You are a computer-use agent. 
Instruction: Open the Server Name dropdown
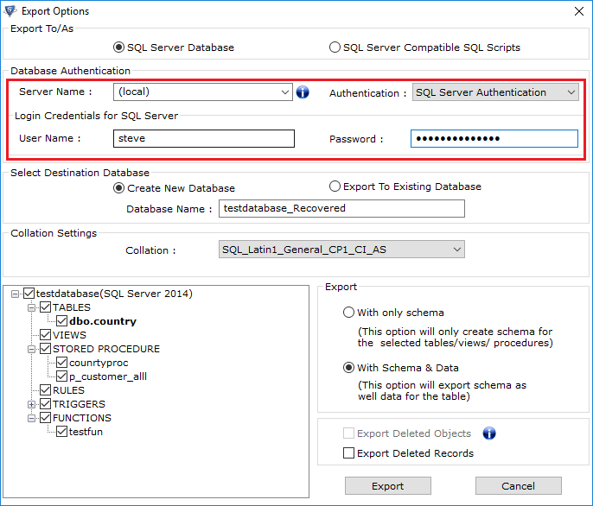coord(285,92)
